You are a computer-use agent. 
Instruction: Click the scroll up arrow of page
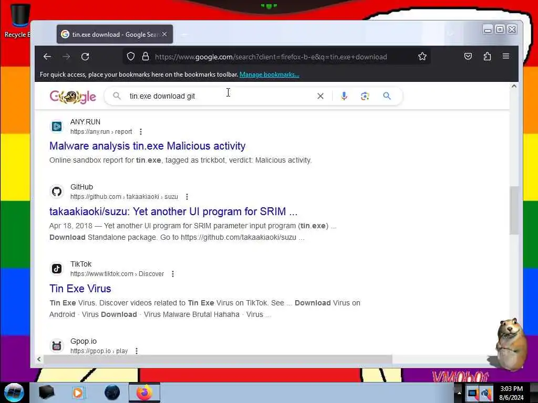click(x=514, y=87)
